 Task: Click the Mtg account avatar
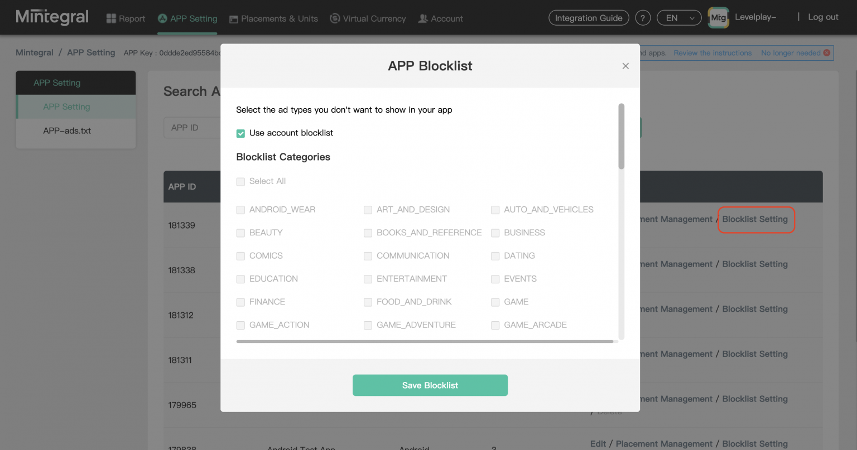point(718,17)
